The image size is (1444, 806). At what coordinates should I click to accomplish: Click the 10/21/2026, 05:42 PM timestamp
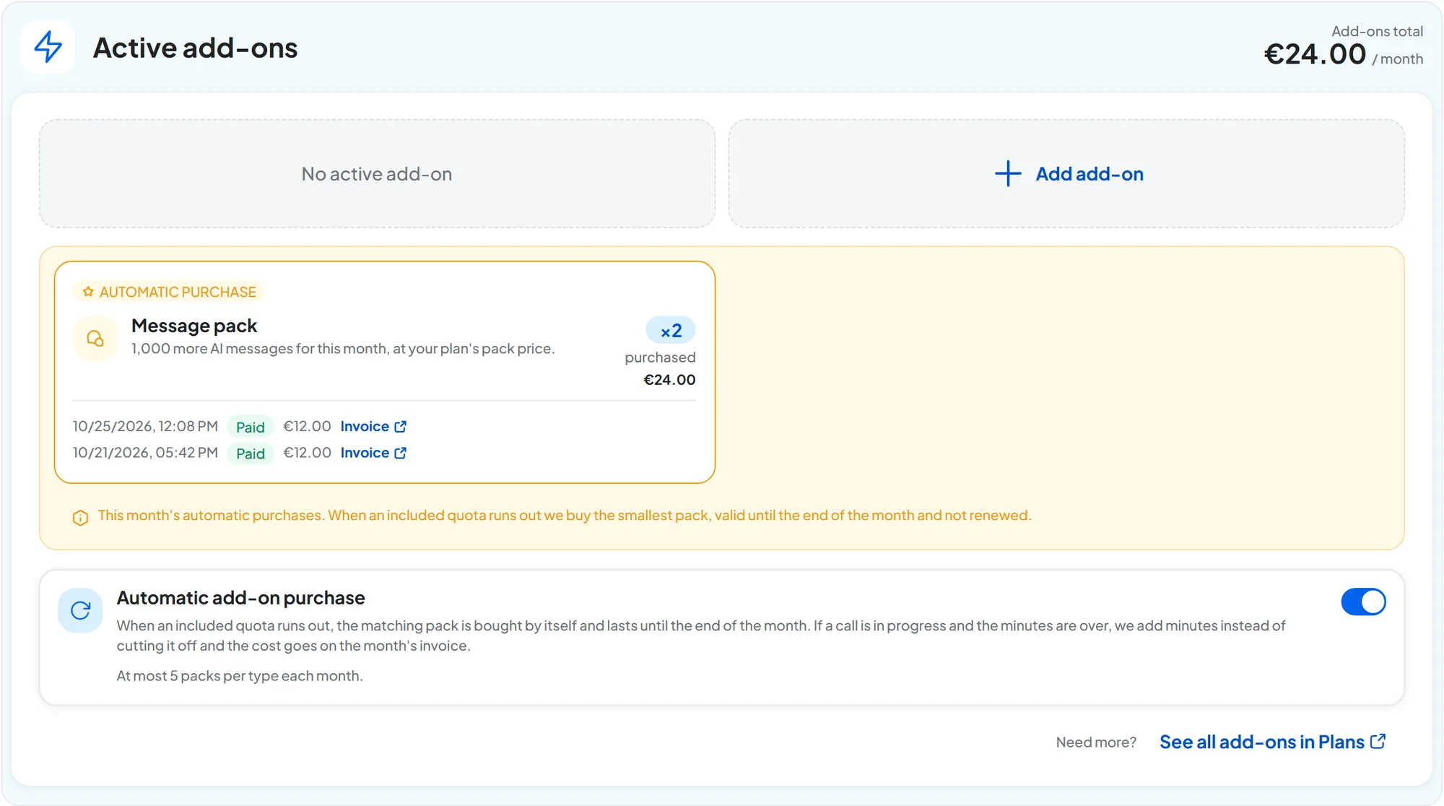[x=145, y=453]
